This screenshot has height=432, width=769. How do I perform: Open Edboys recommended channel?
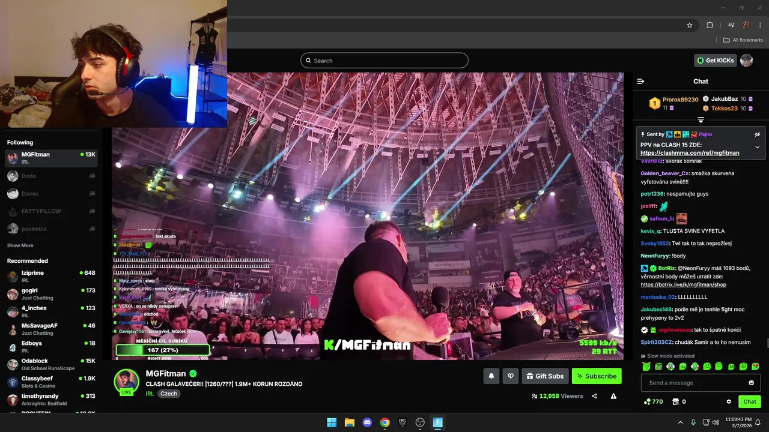click(51, 347)
